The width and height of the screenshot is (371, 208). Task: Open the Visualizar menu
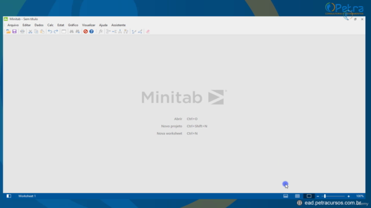(x=89, y=25)
